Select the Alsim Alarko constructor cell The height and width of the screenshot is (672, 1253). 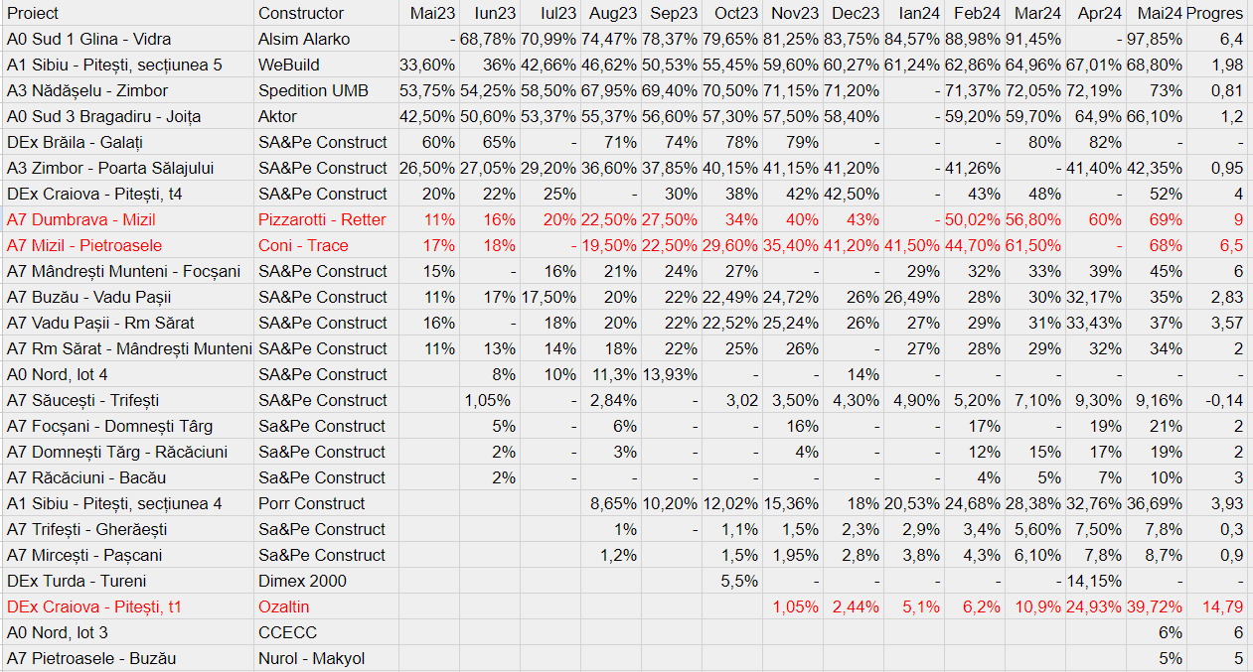304,39
